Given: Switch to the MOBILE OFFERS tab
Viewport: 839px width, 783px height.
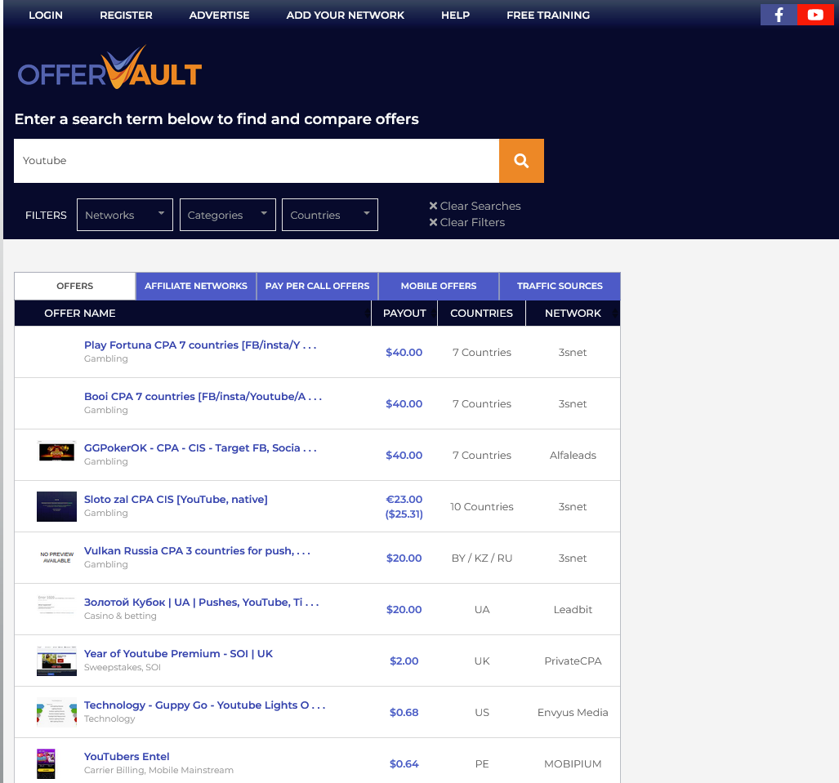Looking at the screenshot, I should pos(439,286).
